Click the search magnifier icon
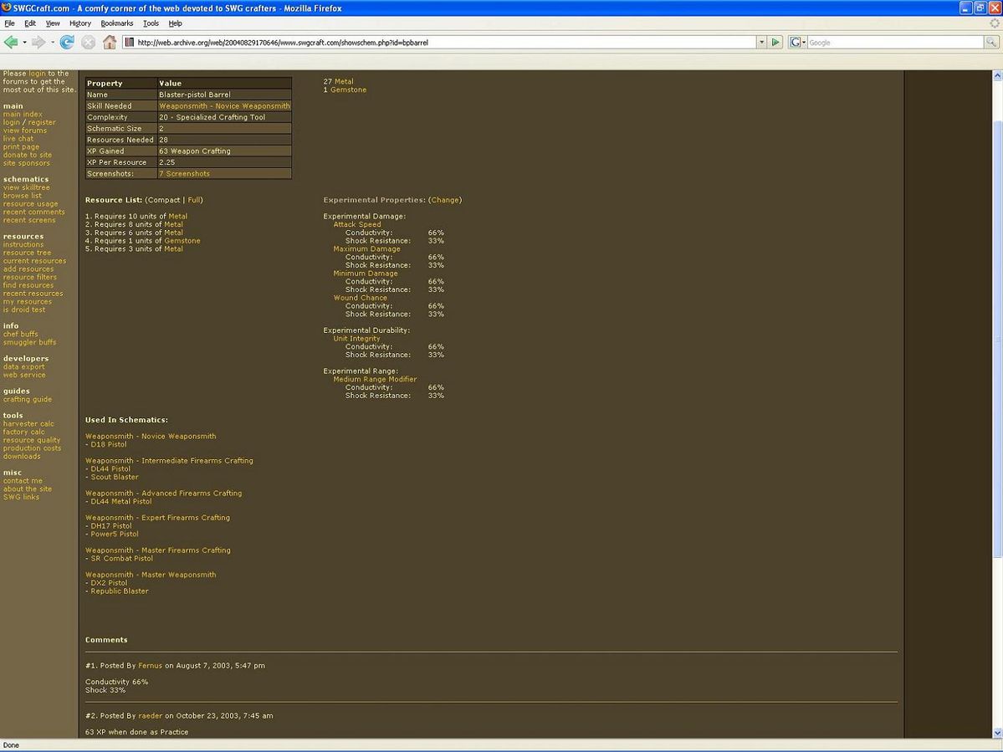This screenshot has width=1003, height=752. 991,42
